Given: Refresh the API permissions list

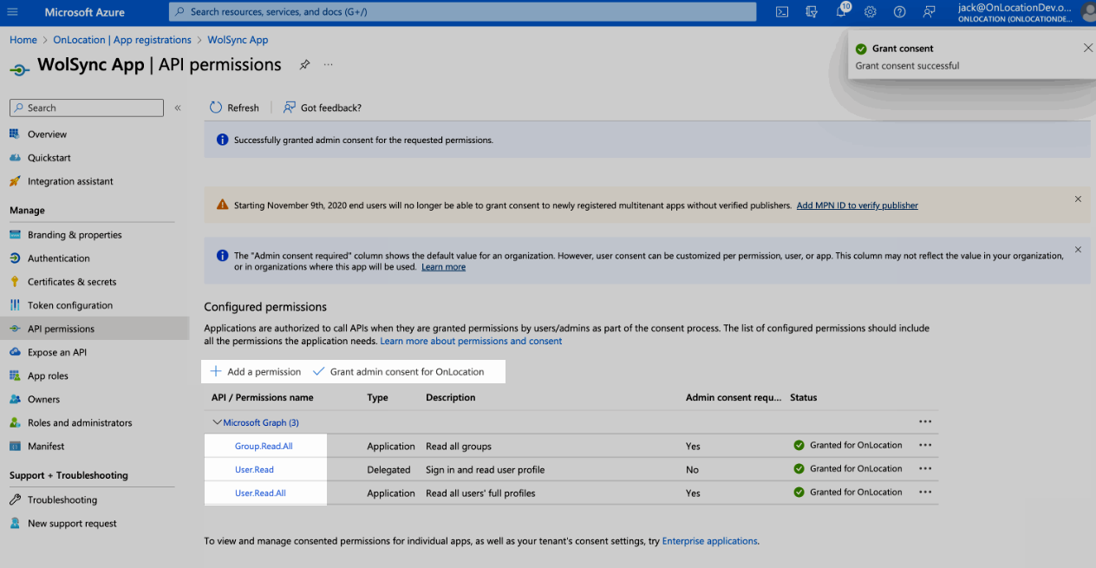Looking at the screenshot, I should pos(235,108).
